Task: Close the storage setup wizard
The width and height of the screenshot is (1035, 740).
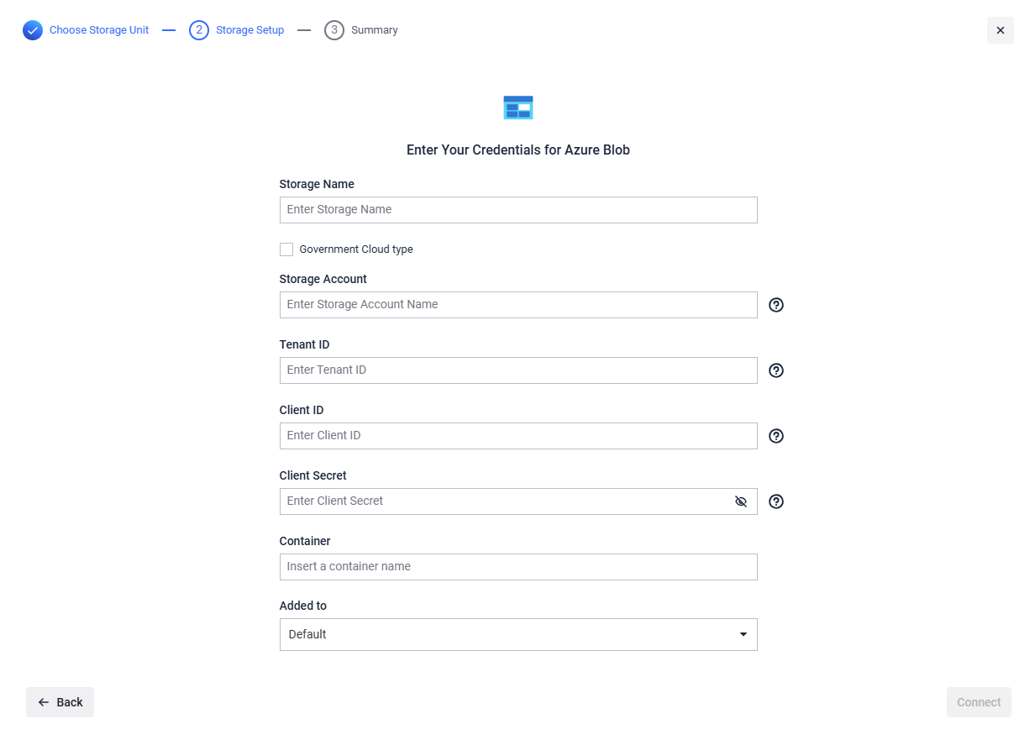Action: [1000, 30]
